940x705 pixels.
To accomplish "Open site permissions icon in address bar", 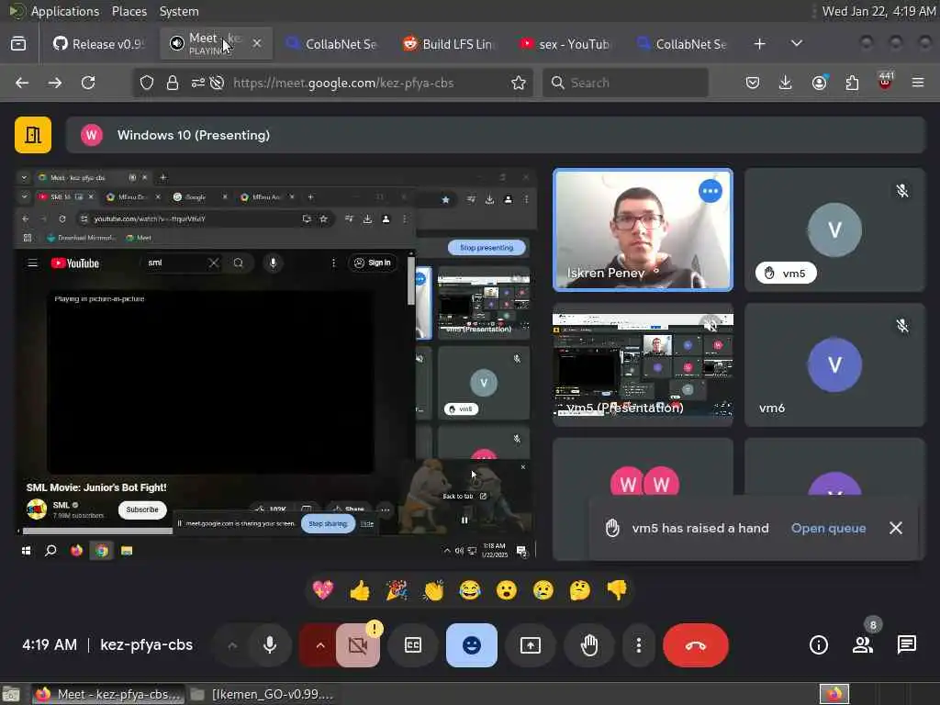I will point(198,83).
